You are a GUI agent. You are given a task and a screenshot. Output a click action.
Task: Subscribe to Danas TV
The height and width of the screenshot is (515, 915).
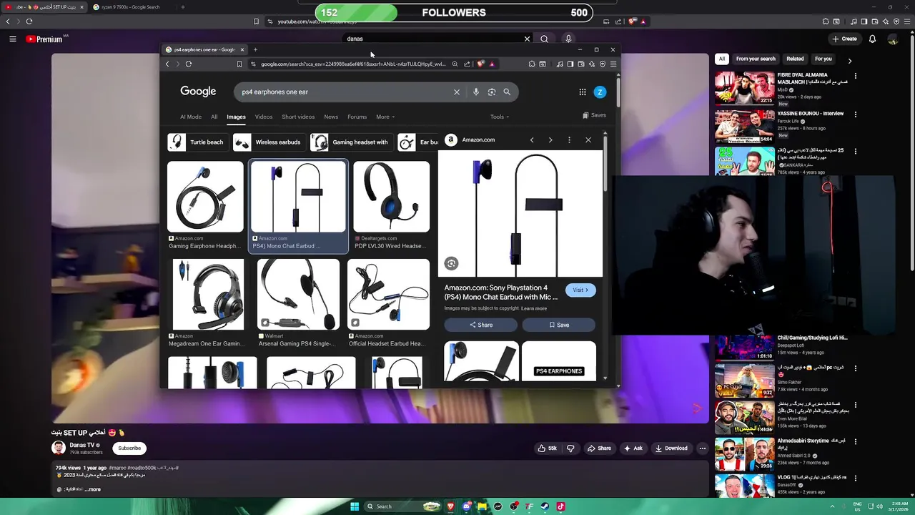pyautogui.click(x=129, y=448)
